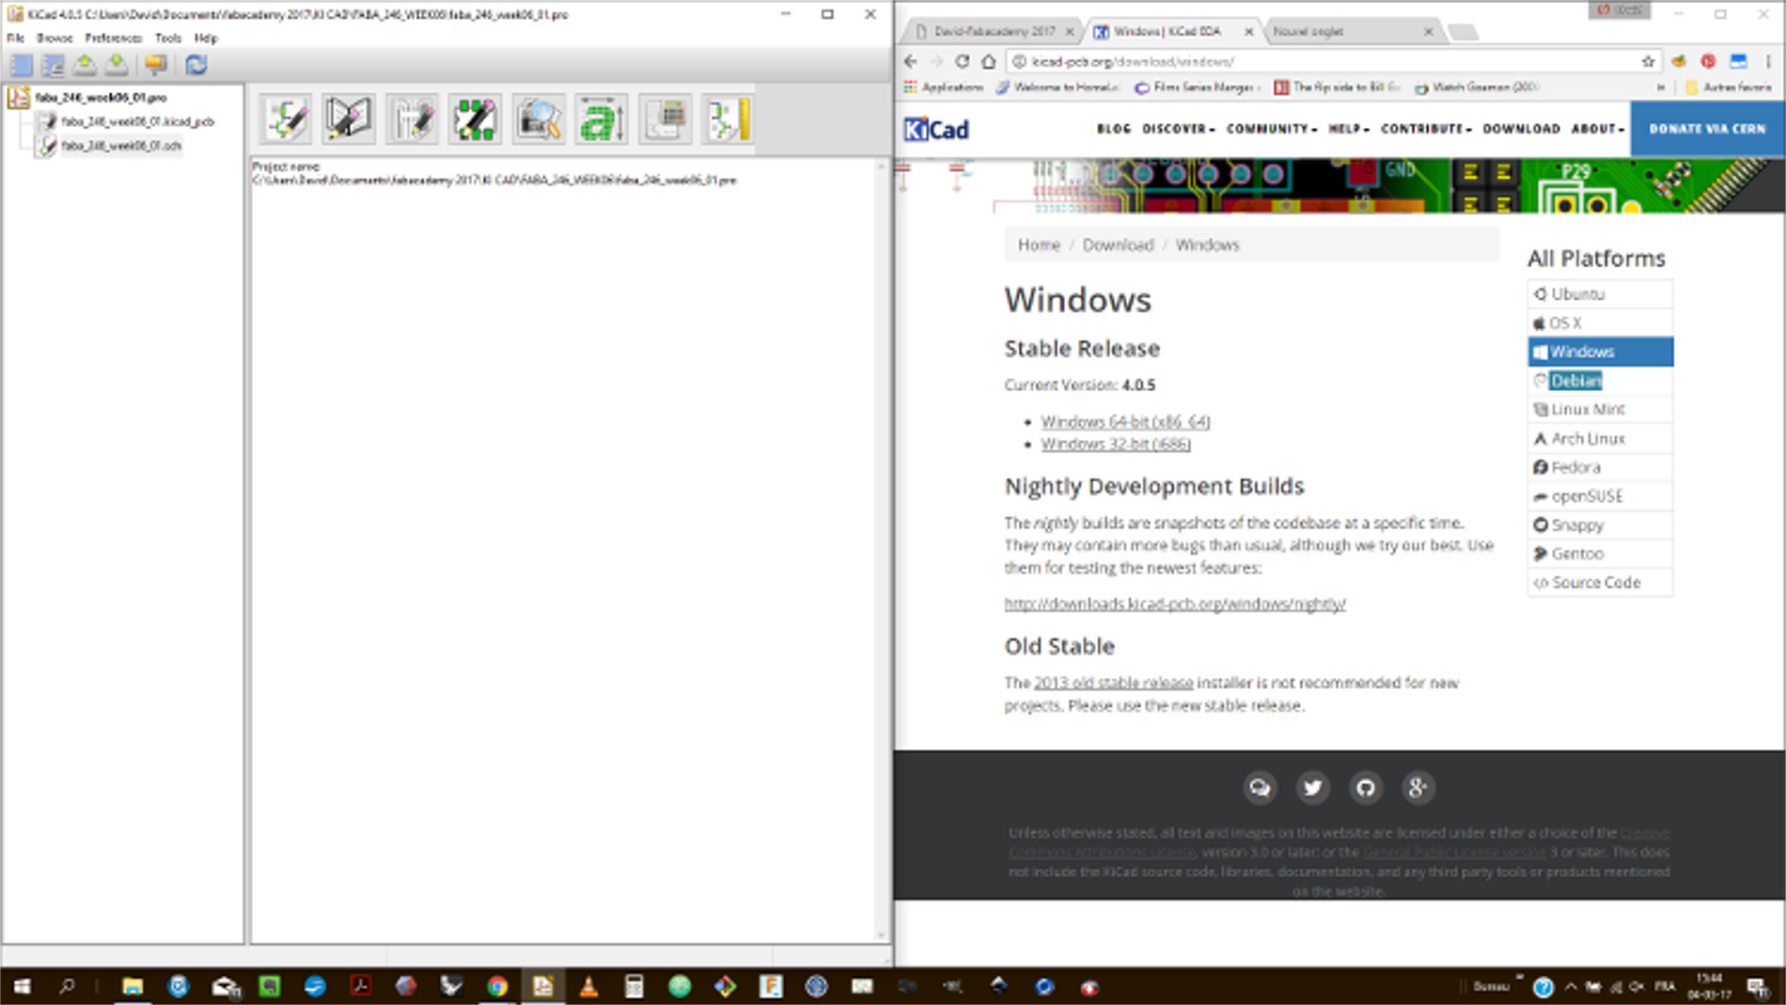
Task: Open File menu in KiCad
Action: click(x=16, y=39)
